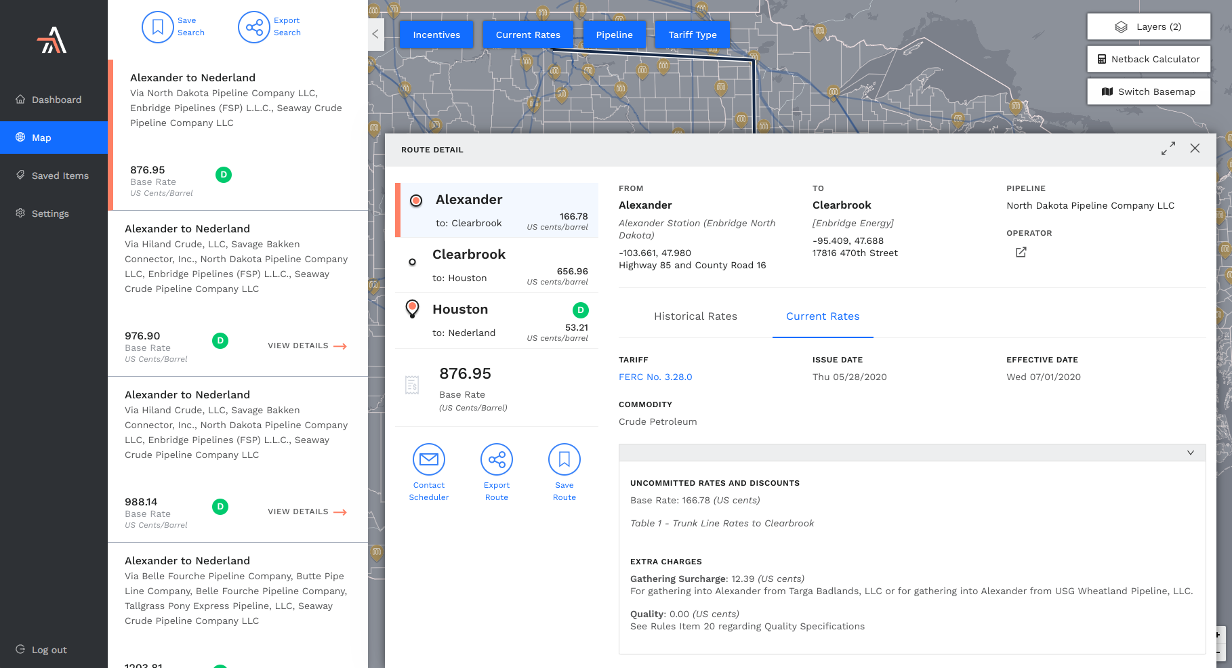Click the Switch Basemap map icon
Image resolution: width=1232 pixels, height=668 pixels.
[1107, 91]
